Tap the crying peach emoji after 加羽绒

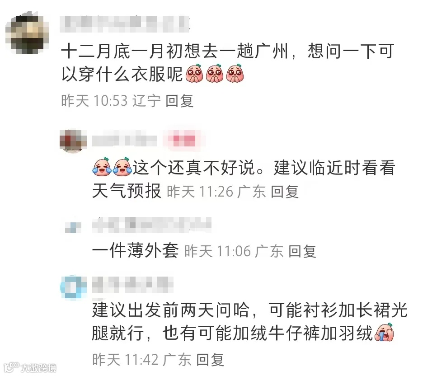coord(385,332)
